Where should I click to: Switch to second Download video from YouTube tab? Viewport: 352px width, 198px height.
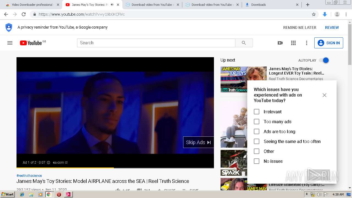coord(212,5)
